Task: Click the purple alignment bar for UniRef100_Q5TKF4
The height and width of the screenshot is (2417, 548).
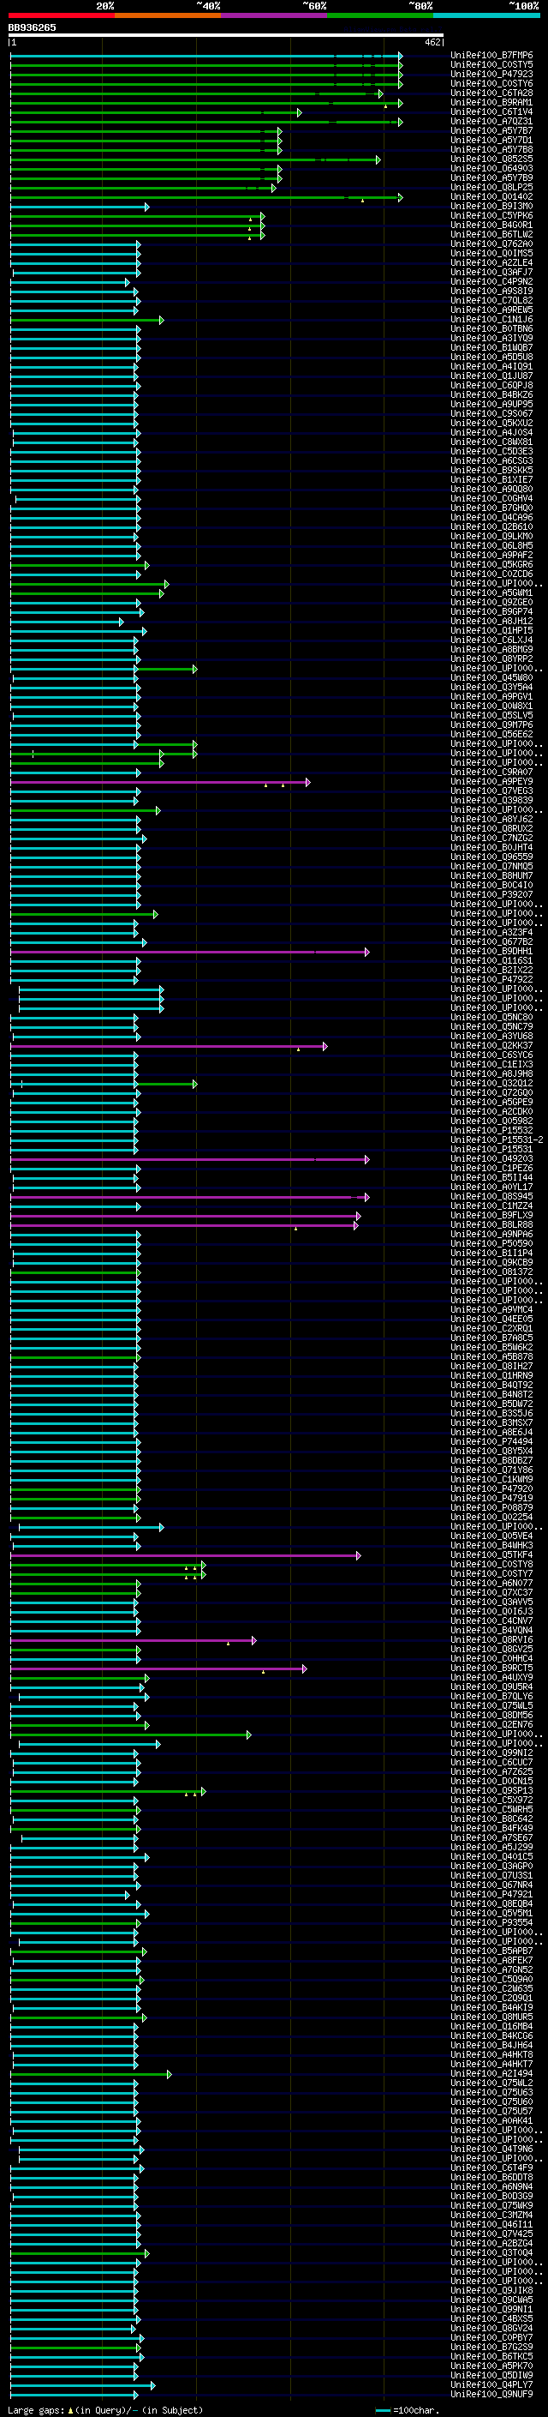Action: click(186, 1555)
